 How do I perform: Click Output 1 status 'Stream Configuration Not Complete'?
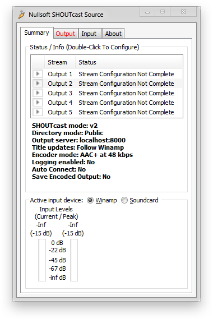(x=126, y=74)
